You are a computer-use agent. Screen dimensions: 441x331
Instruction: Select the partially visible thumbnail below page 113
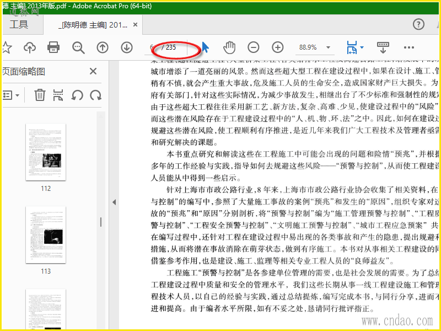tap(46, 309)
